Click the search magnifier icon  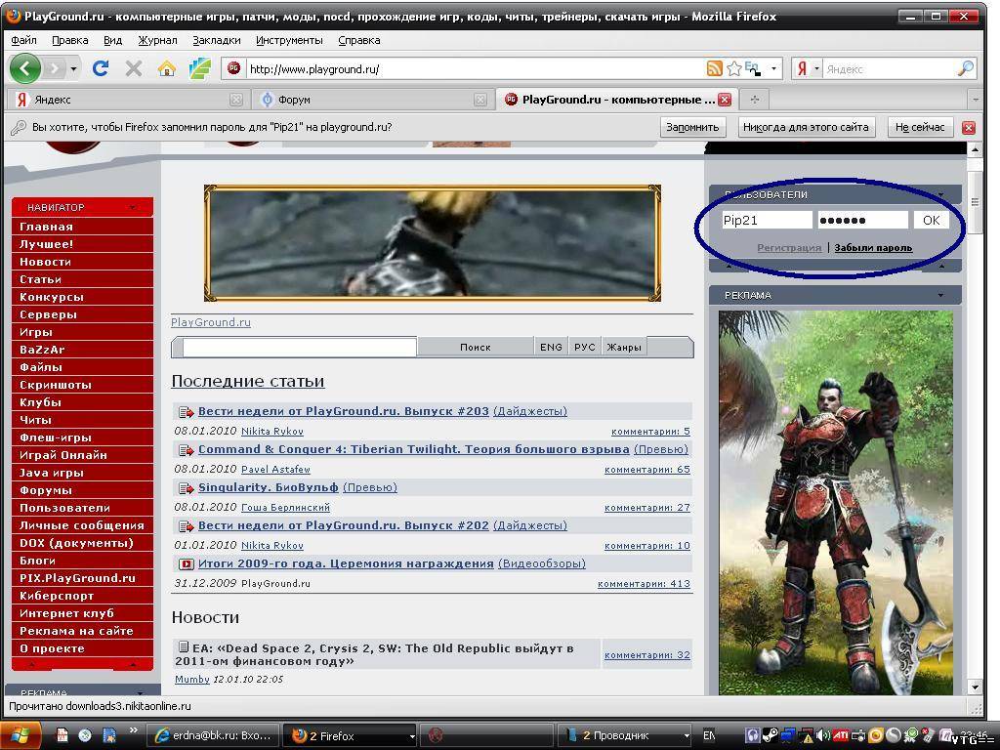tap(966, 68)
